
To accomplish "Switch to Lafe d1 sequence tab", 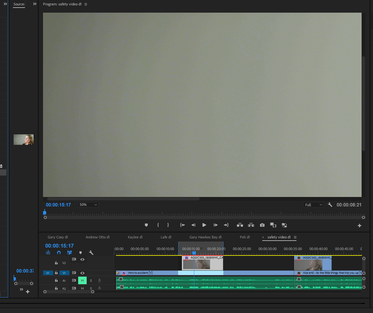I will (x=166, y=237).
